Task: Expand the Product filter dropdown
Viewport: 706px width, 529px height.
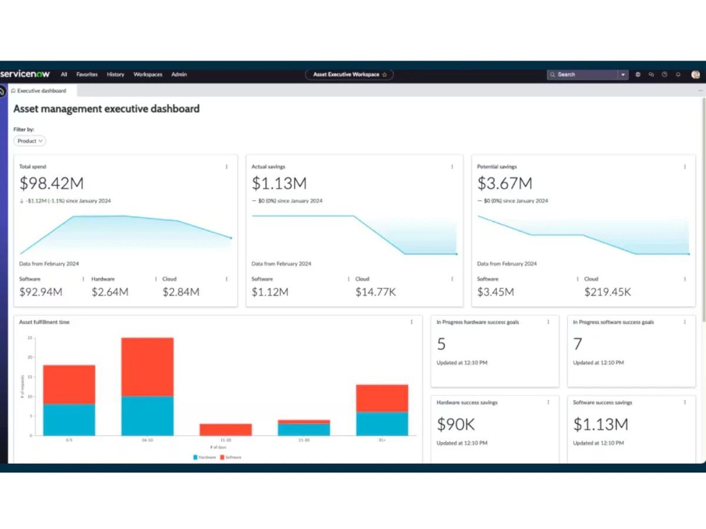Action: pos(29,141)
